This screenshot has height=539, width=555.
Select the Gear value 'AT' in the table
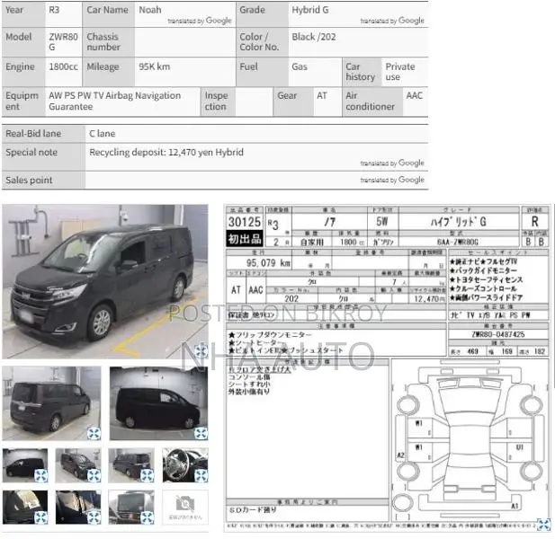pyautogui.click(x=322, y=96)
